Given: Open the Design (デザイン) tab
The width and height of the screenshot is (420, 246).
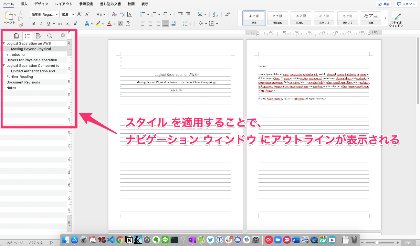Looking at the screenshot, I should (41, 4).
